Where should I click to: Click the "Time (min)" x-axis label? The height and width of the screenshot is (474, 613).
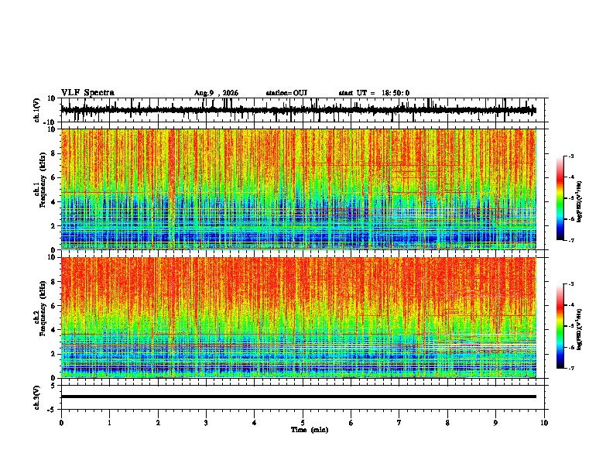(310, 430)
